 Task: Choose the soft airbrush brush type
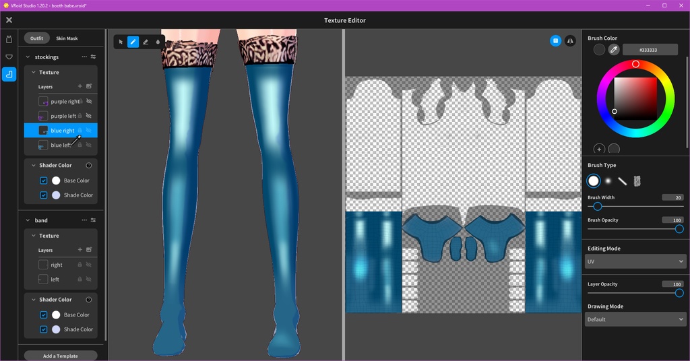(x=608, y=180)
